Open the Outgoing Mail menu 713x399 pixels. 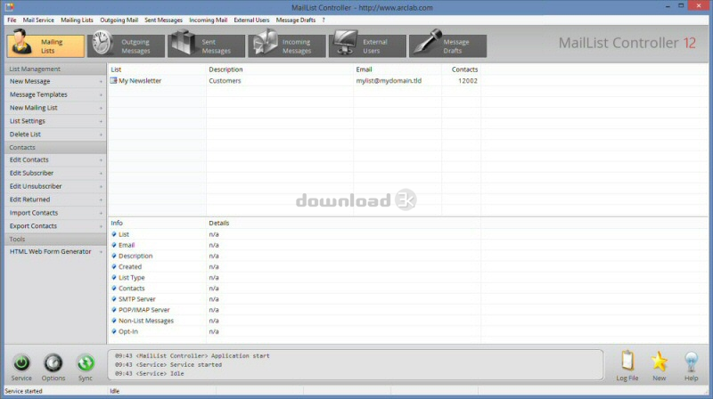coord(119,20)
